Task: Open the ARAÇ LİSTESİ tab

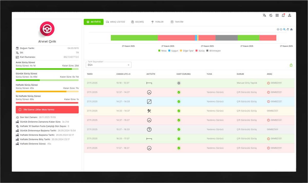Action: [115, 22]
